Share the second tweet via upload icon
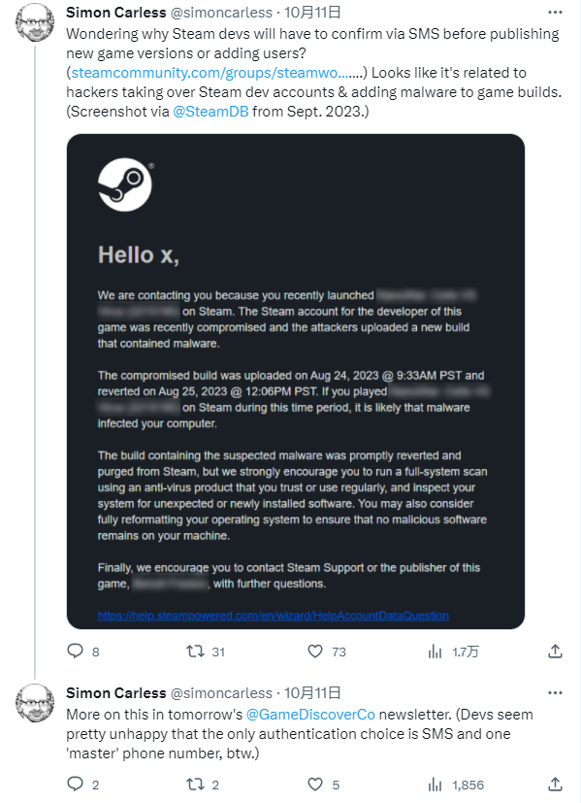Image resolution: width=581 pixels, height=803 pixels. (x=555, y=784)
